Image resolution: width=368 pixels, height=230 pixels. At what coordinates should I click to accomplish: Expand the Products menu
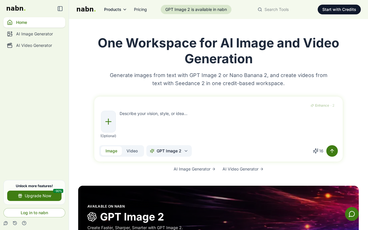pos(115,9)
